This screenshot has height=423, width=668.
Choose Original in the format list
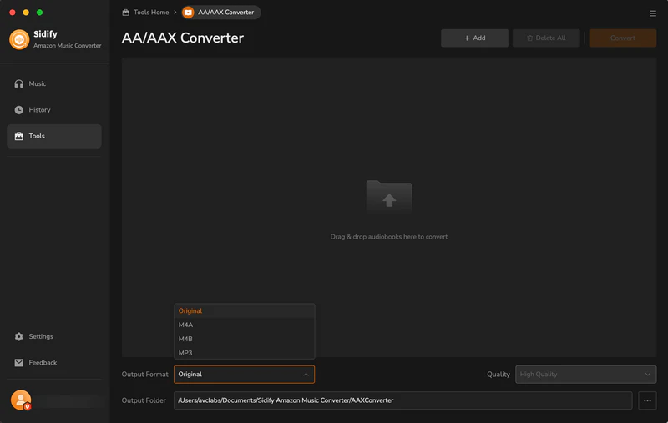click(244, 311)
